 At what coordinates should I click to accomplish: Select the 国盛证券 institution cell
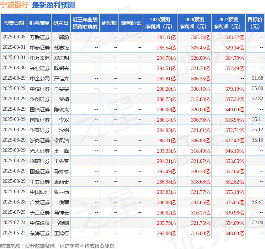[40, 171]
